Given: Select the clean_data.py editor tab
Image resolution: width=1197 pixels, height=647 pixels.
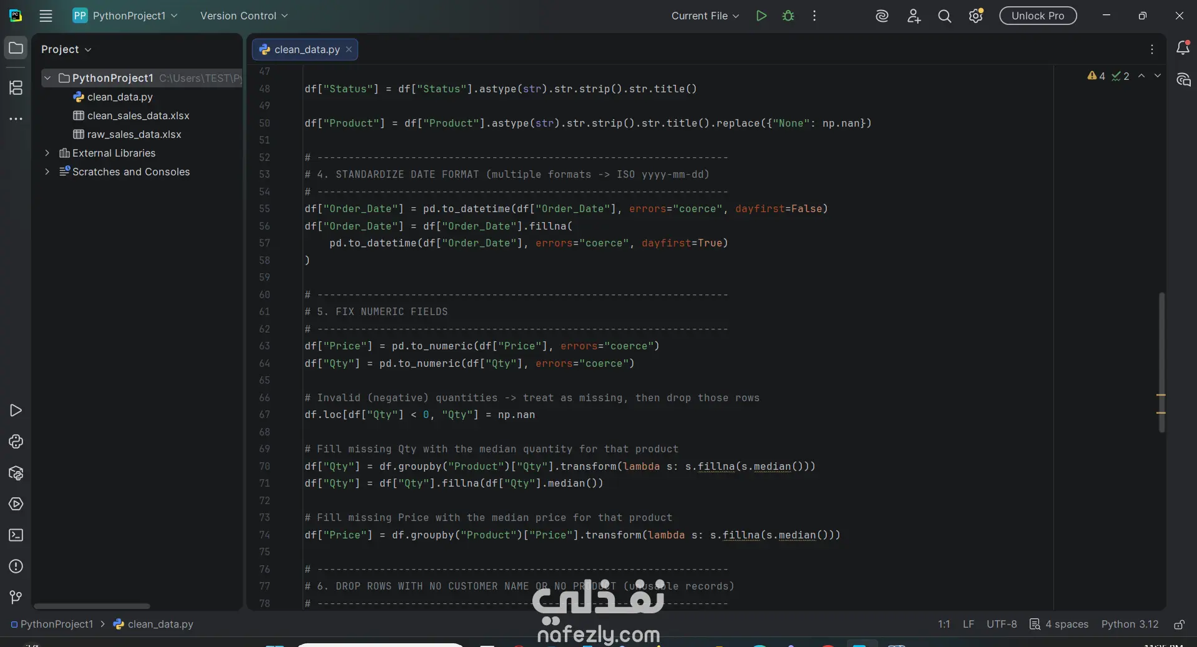Looking at the screenshot, I should (x=306, y=49).
